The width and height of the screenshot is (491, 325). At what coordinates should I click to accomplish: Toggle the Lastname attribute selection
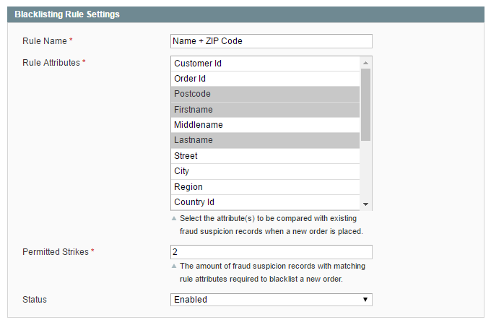265,140
